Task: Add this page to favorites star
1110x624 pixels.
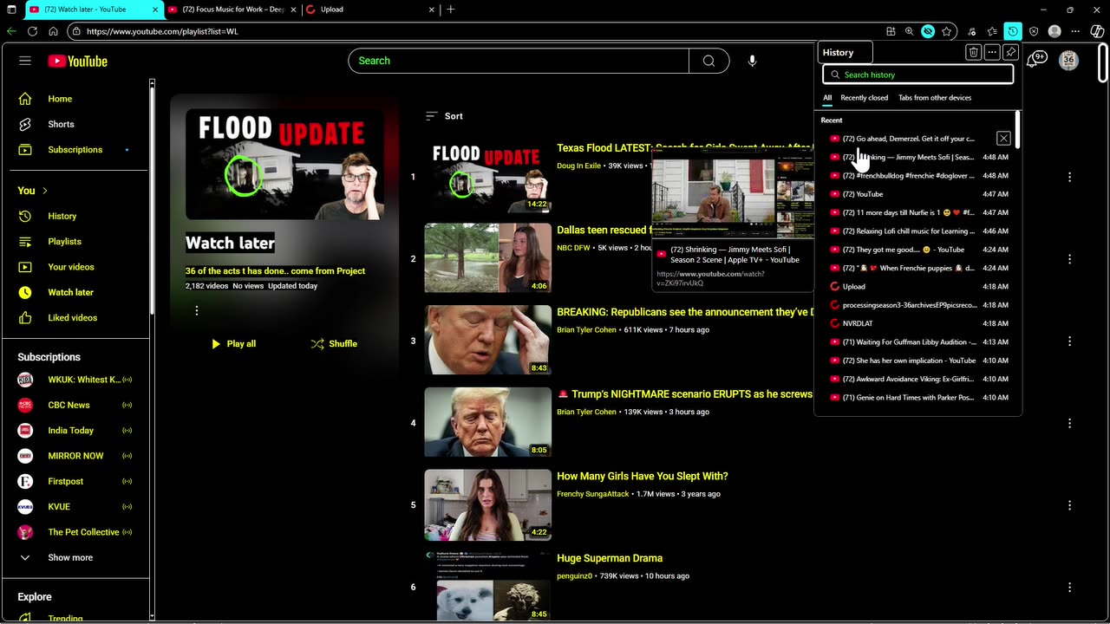Action: pos(947,31)
